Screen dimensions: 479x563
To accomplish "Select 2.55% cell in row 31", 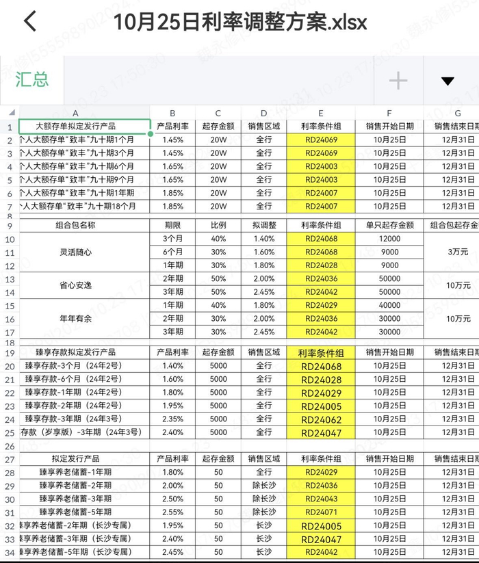I will tap(172, 512).
